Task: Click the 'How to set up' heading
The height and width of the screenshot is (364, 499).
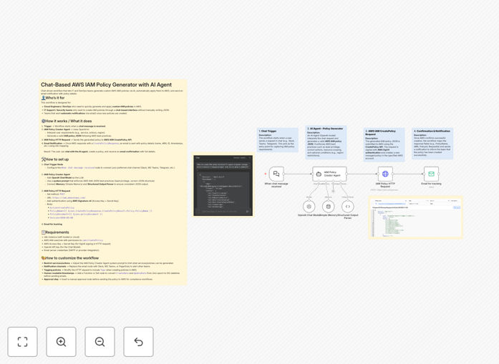Action: click(55, 159)
